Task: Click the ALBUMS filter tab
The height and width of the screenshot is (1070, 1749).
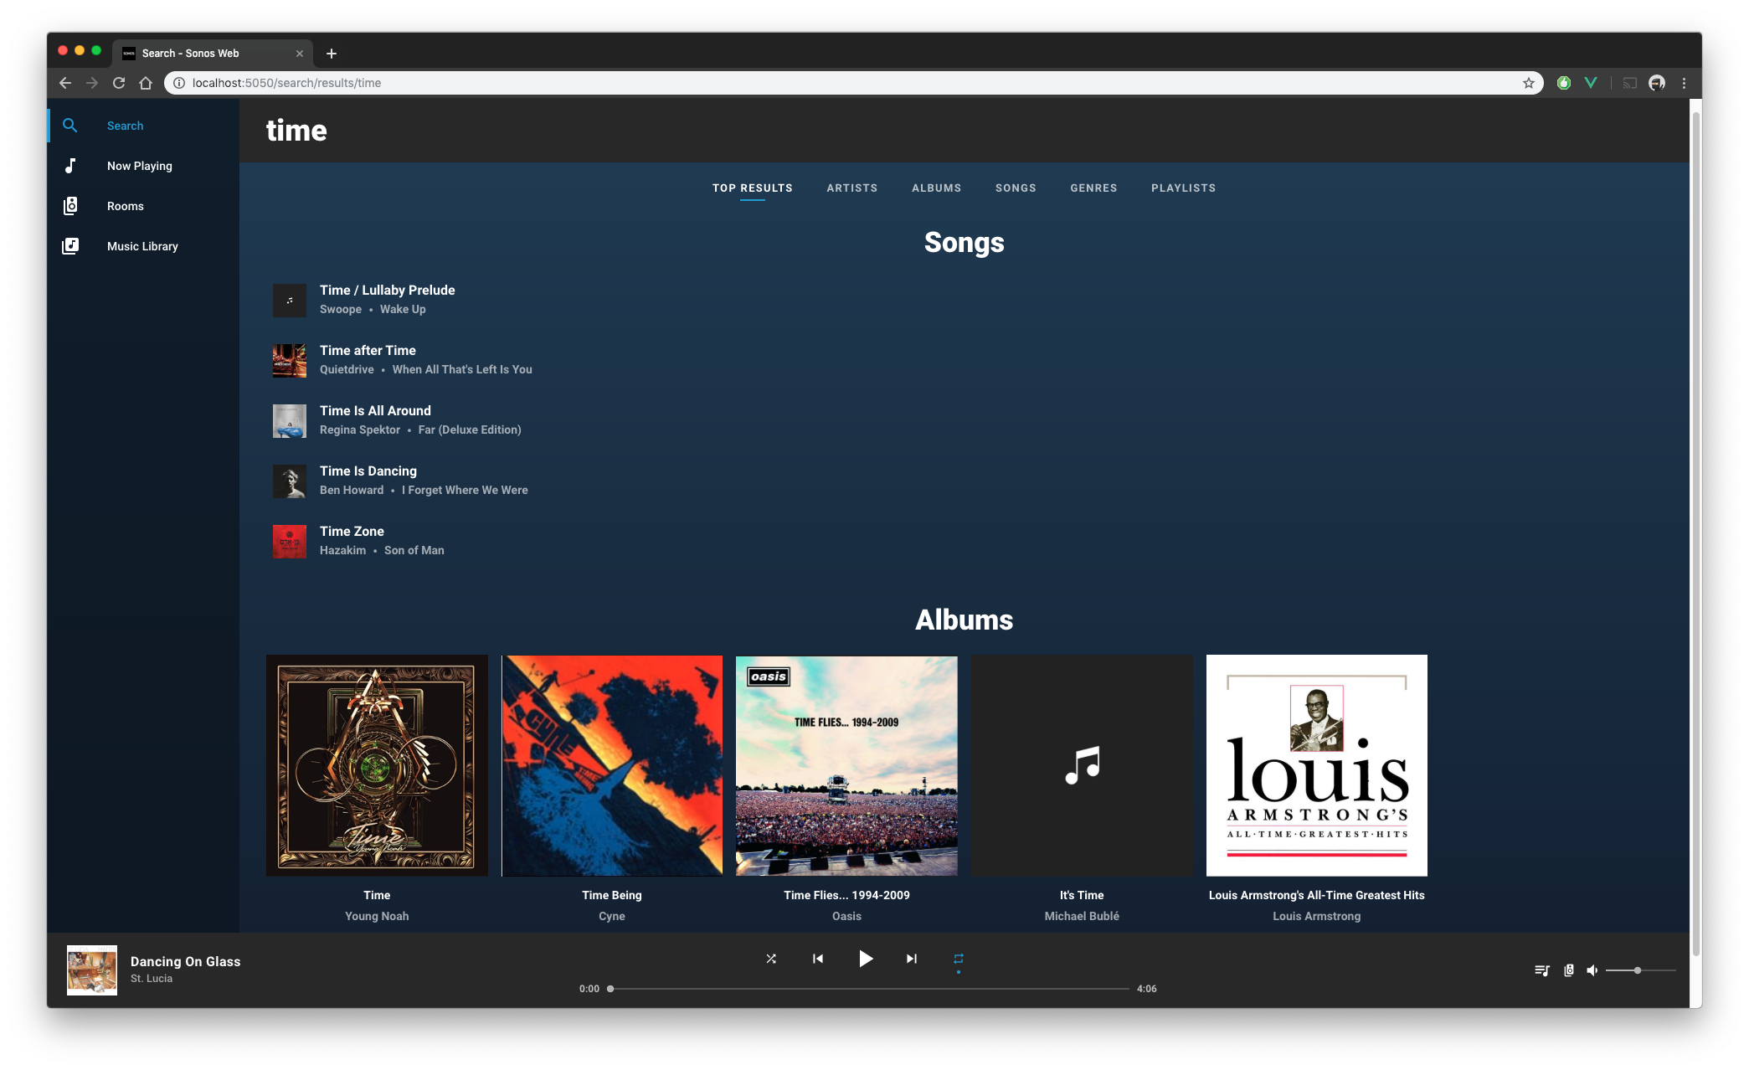Action: pos(939,188)
